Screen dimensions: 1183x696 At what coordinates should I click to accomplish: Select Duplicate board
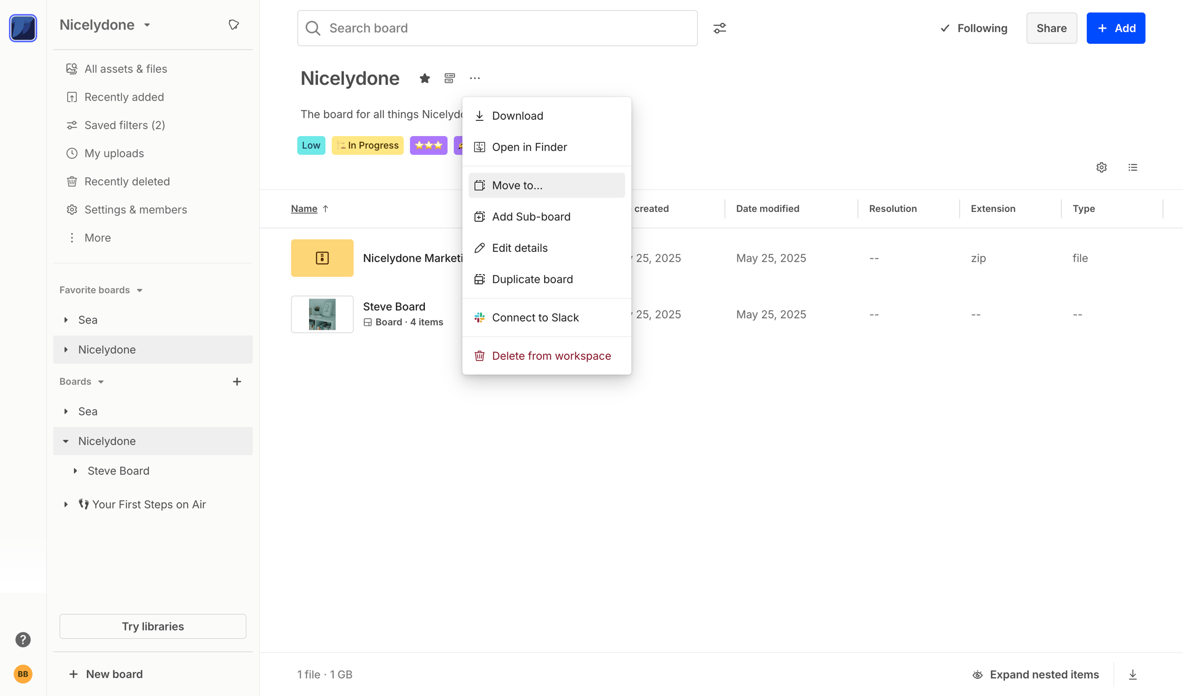547,279
